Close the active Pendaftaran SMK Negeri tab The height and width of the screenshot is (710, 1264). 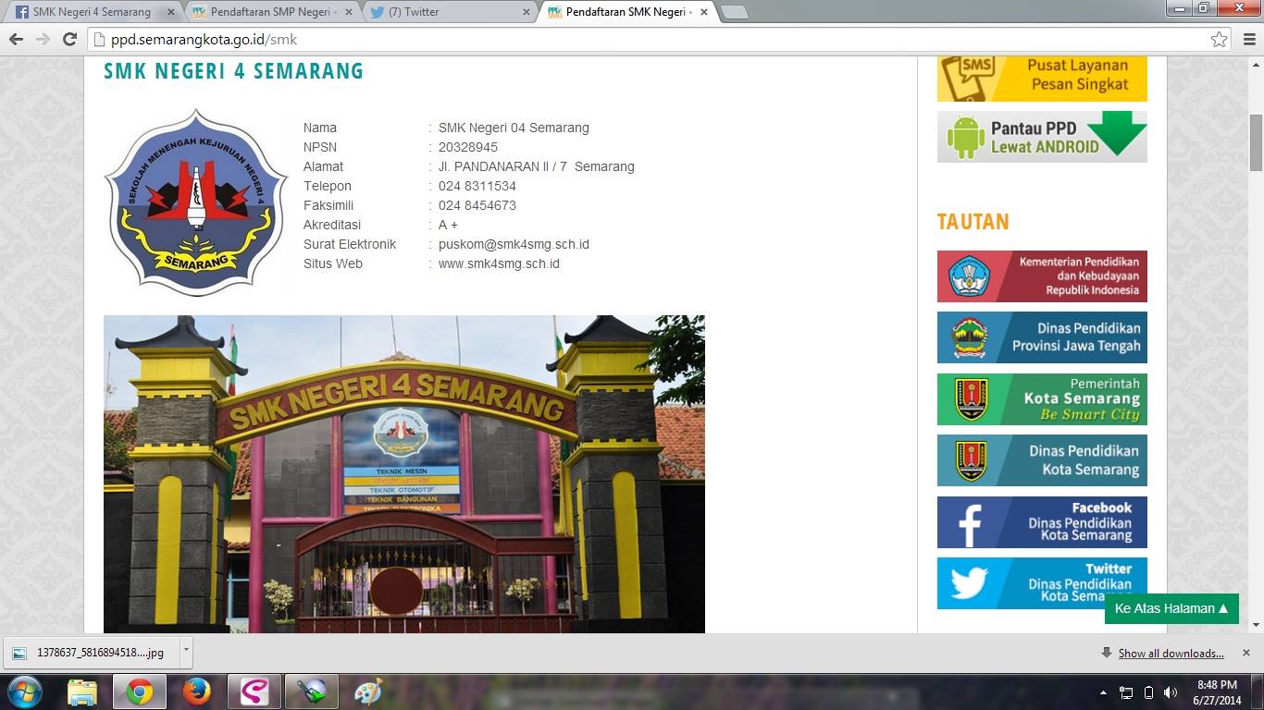703,13
